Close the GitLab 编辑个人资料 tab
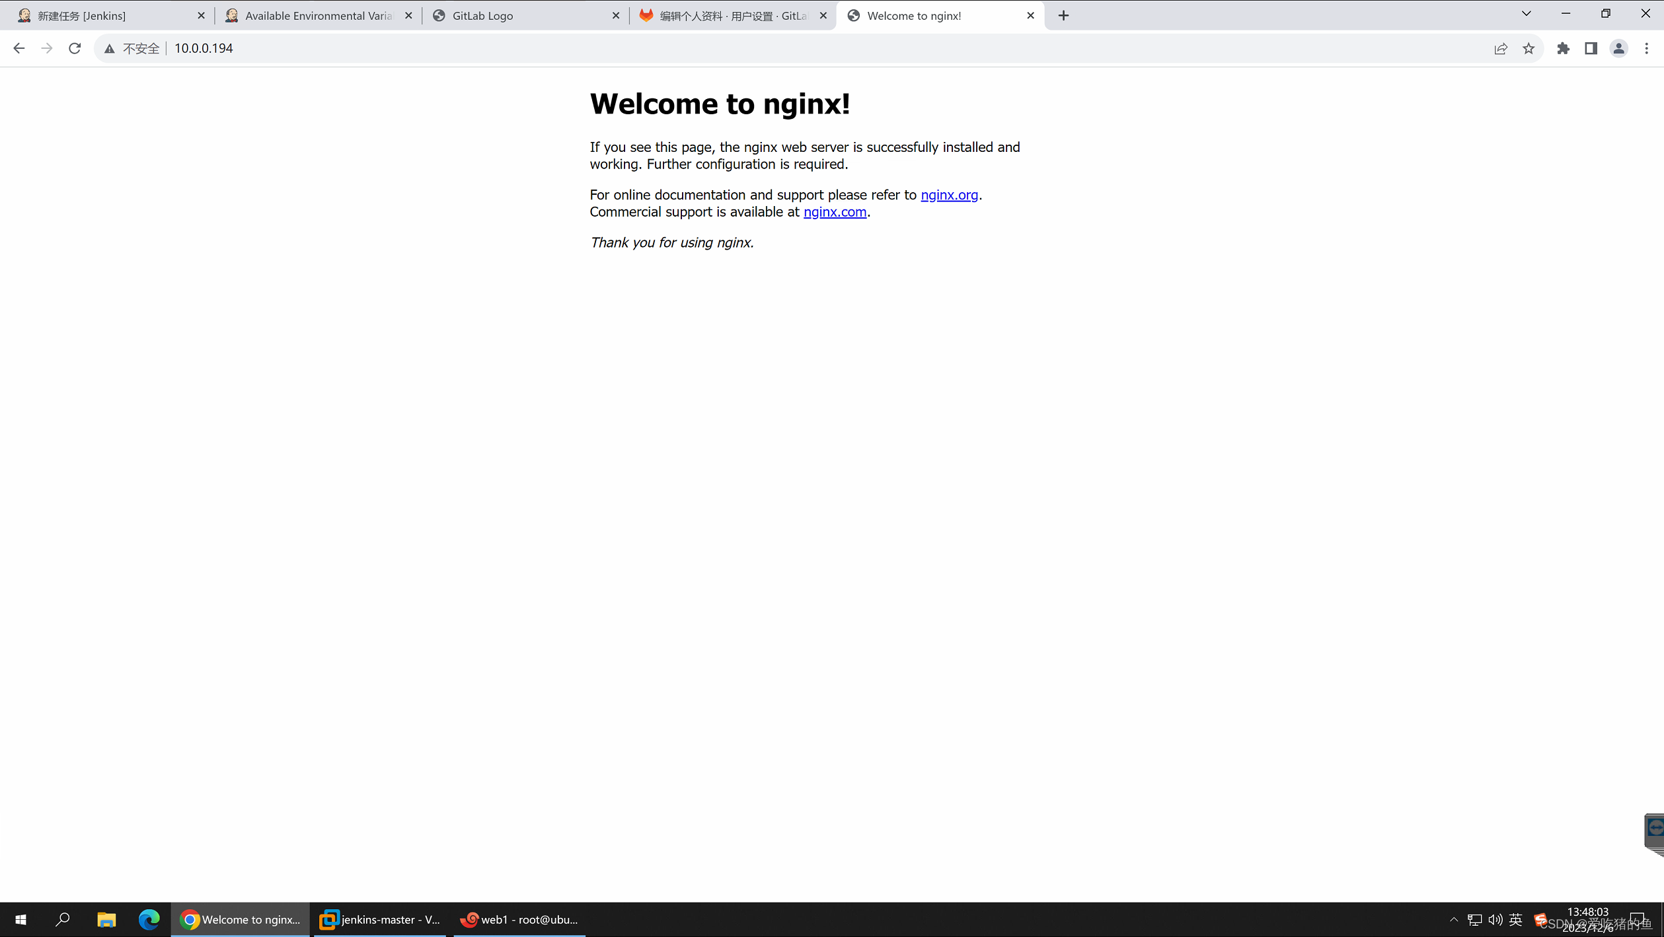The height and width of the screenshot is (937, 1664). click(x=823, y=15)
